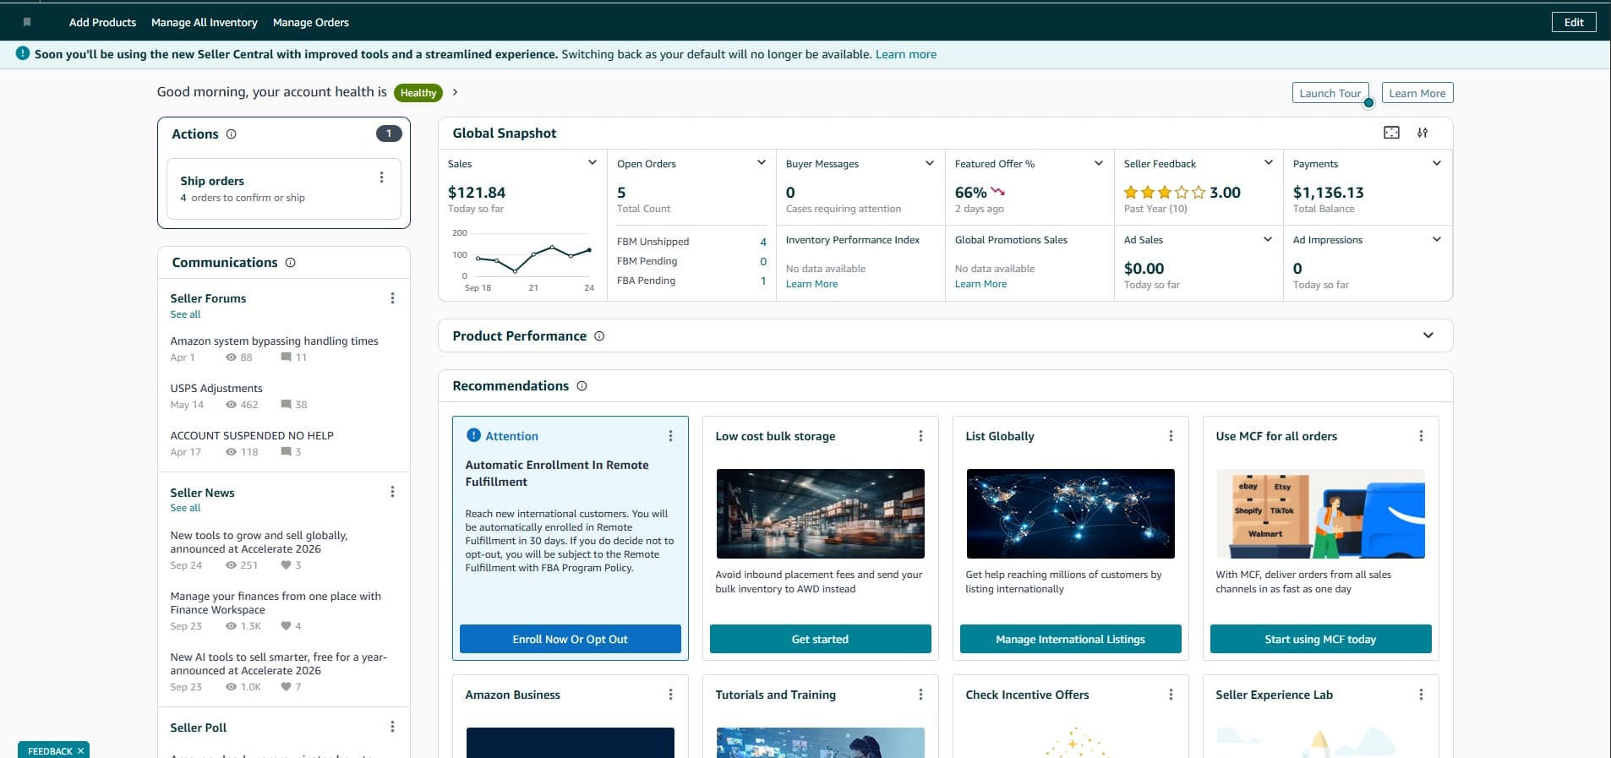Click the info icon in the notification banner
The image size is (1611, 758).
[23, 53]
